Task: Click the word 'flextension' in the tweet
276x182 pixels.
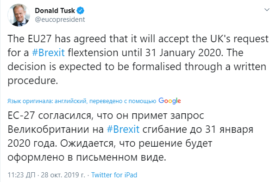Action: point(93,52)
